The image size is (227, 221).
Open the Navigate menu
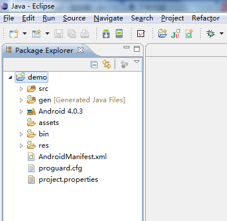(x=108, y=18)
